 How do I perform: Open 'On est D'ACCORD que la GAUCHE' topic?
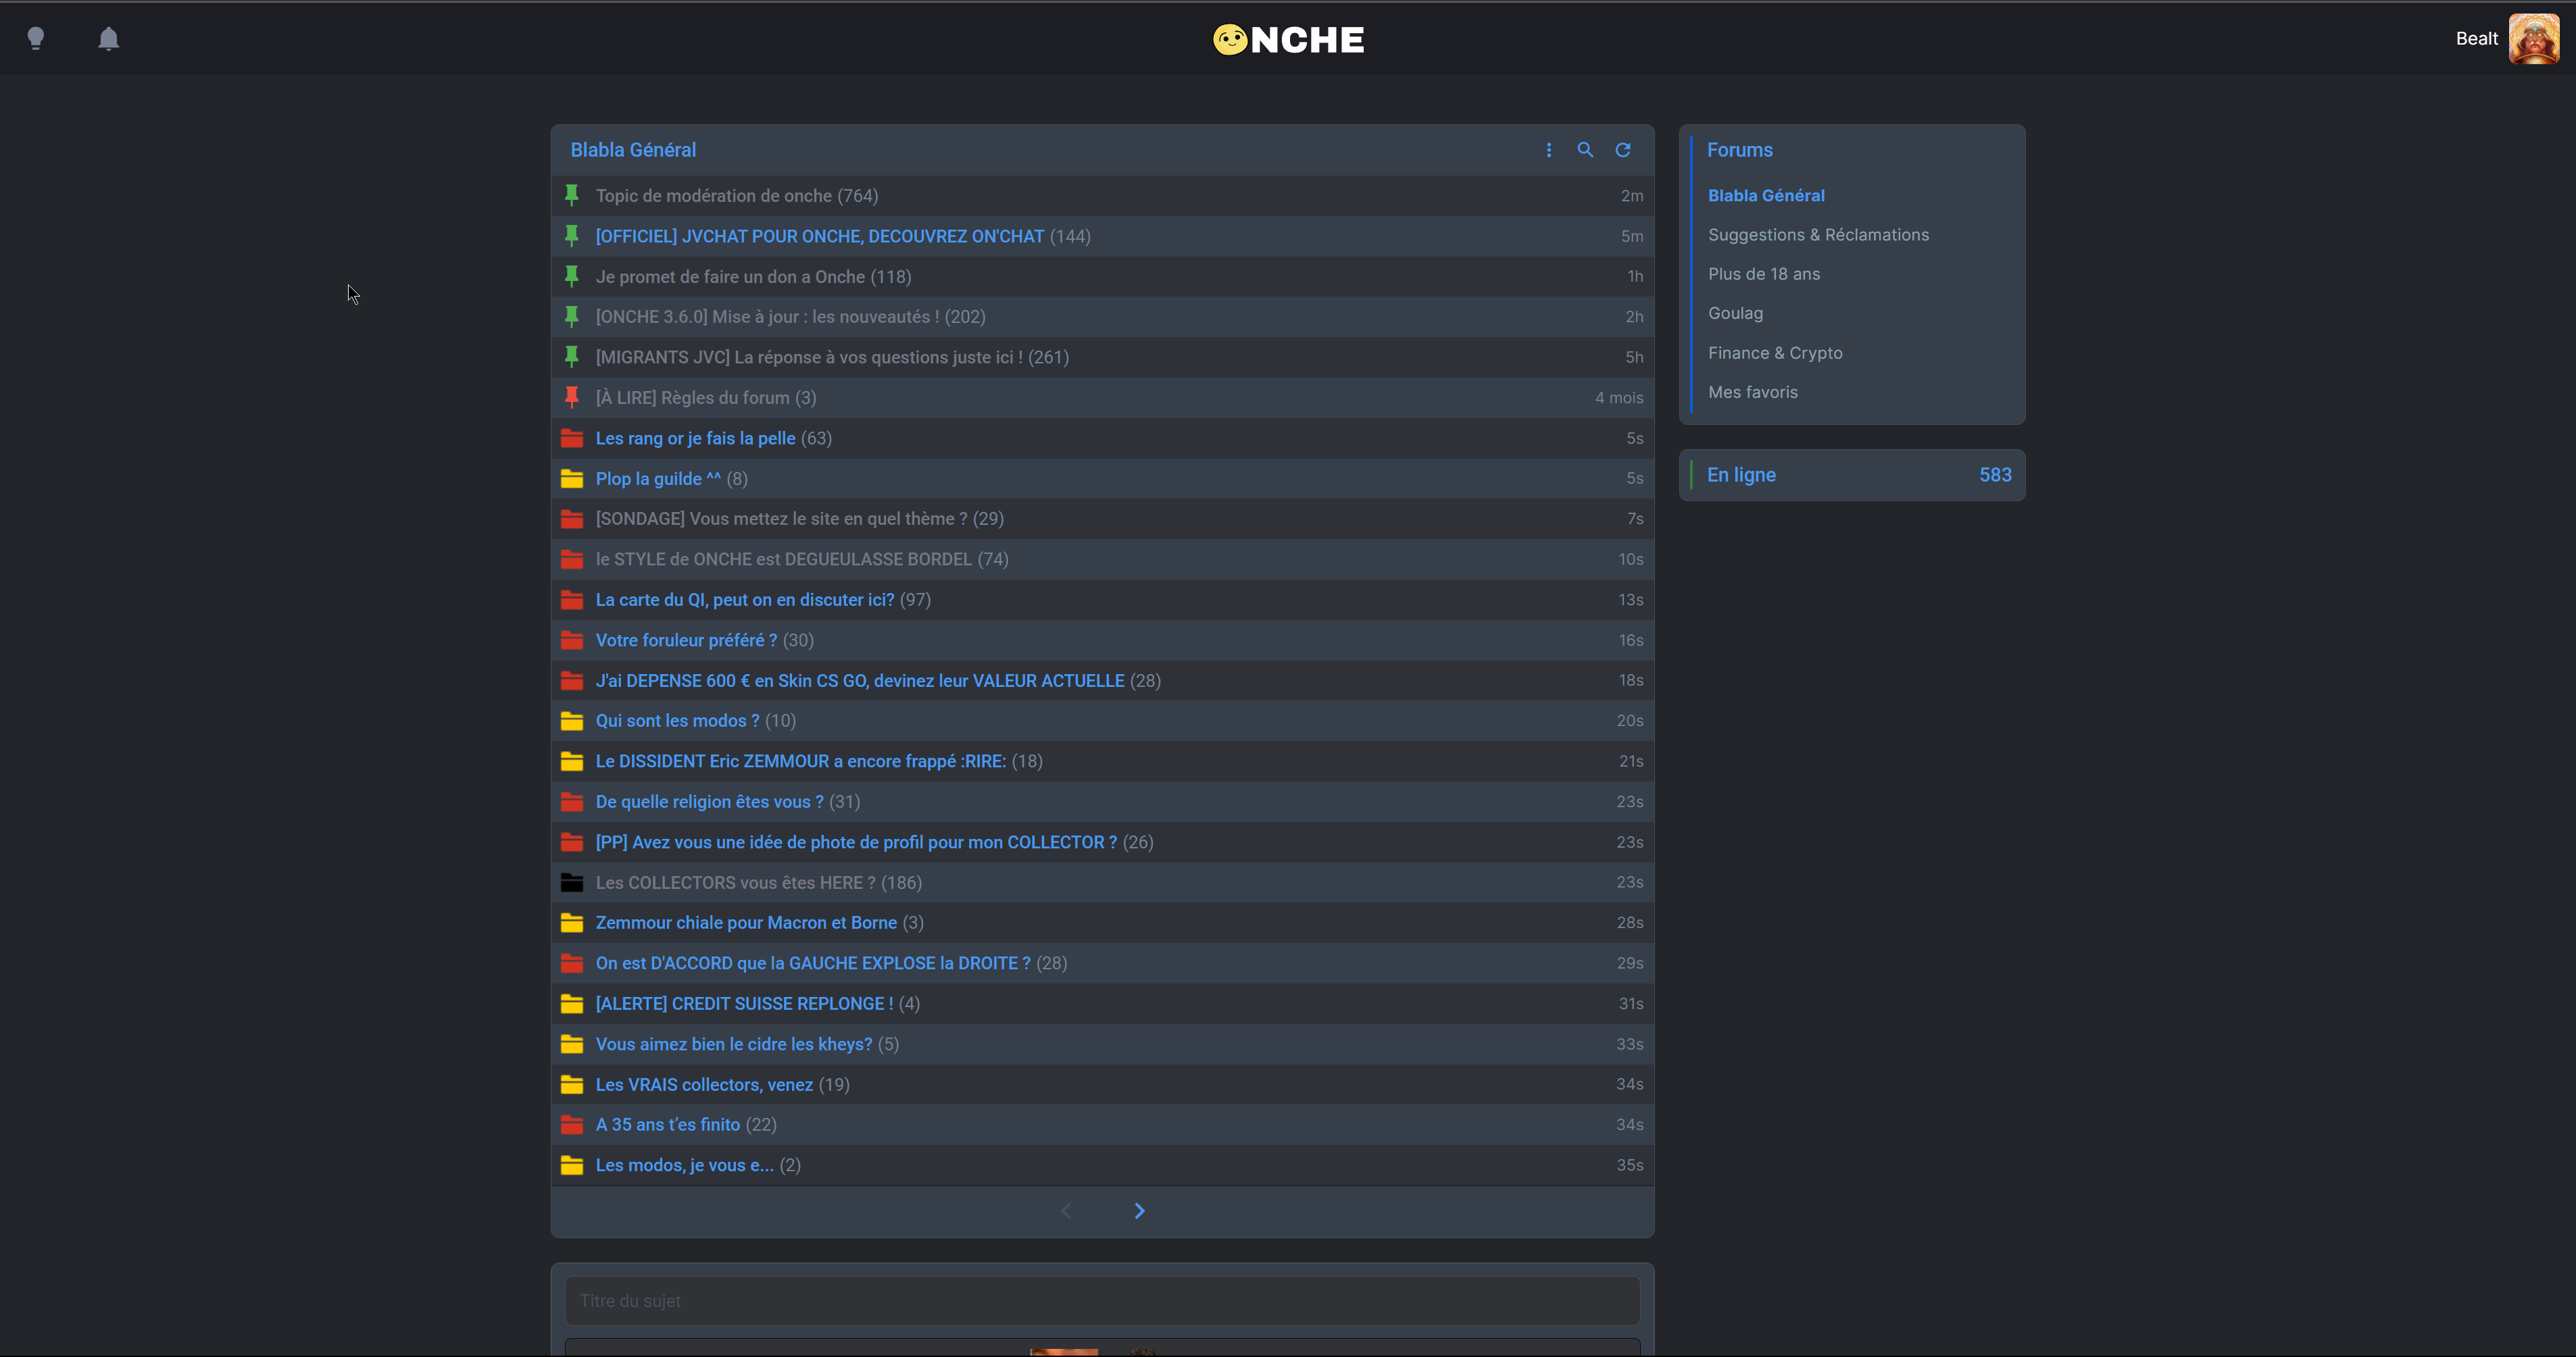[812, 963]
